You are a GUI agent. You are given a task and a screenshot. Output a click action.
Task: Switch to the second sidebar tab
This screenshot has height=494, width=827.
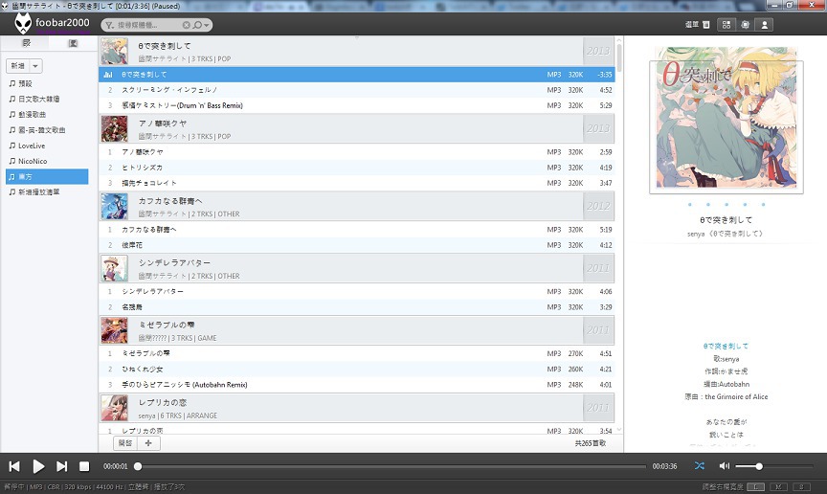73,43
